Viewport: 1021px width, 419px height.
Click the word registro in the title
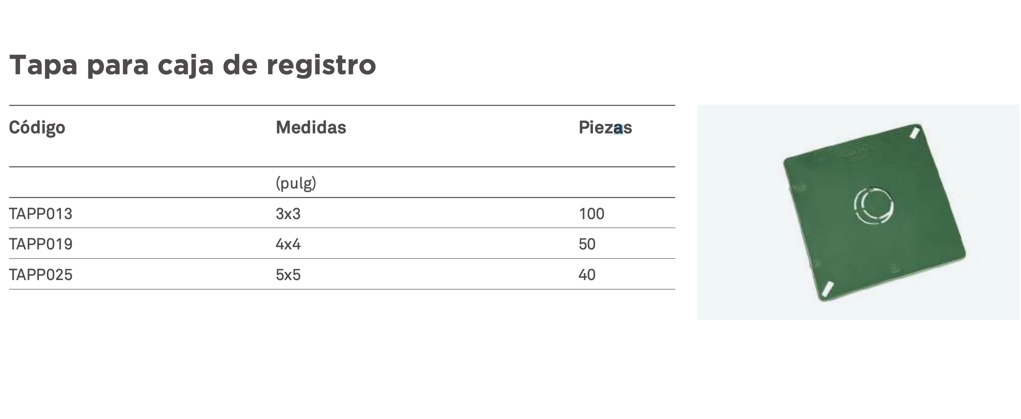(x=321, y=65)
